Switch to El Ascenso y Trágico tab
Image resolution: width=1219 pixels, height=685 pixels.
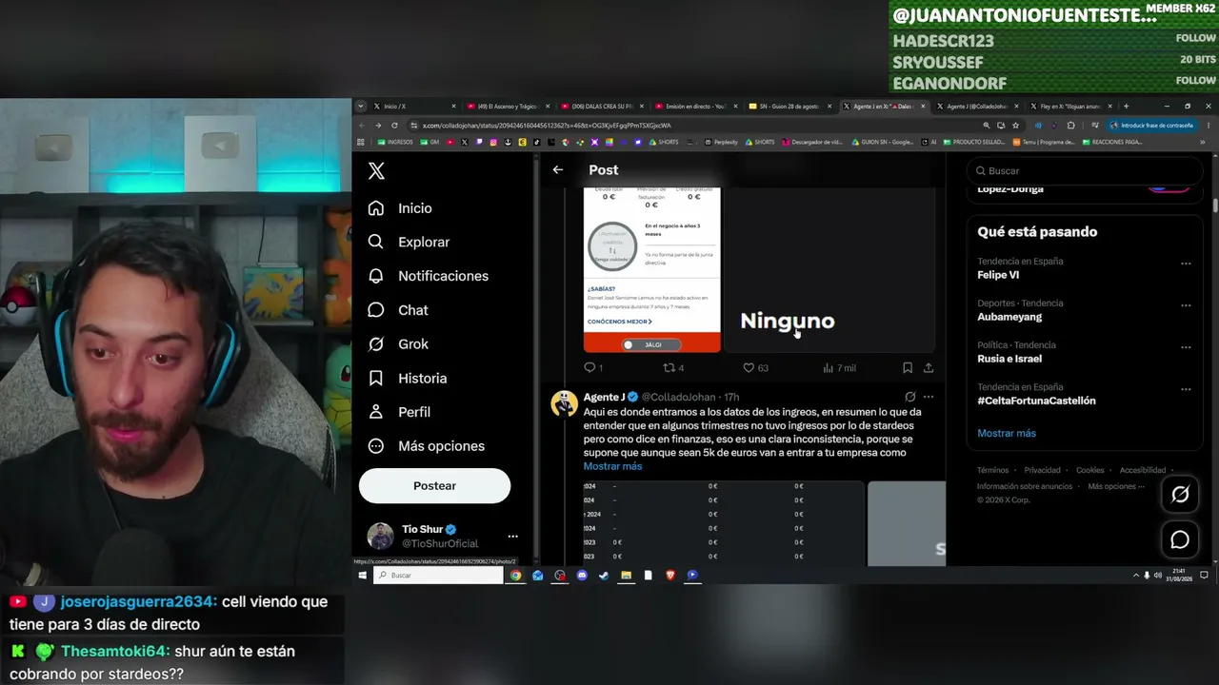pyautogui.click(x=509, y=107)
